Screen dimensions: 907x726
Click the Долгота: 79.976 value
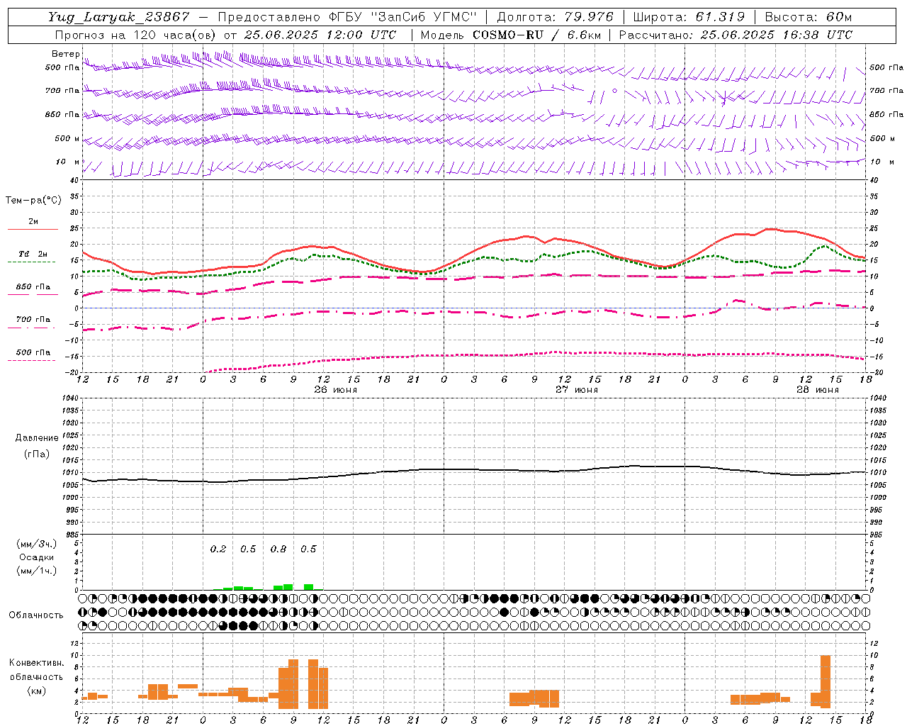click(555, 17)
